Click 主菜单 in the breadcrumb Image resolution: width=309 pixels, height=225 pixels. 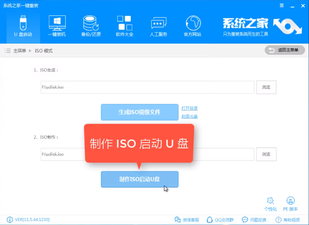[x=19, y=51]
